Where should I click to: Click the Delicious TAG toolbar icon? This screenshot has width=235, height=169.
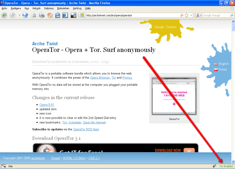(58, 15)
